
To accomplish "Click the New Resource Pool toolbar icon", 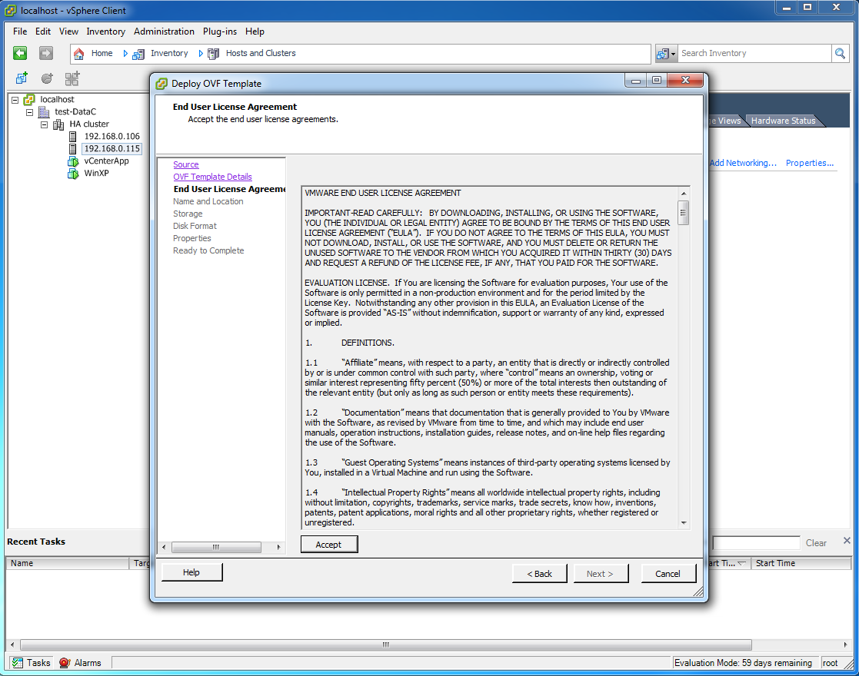I will tap(72, 78).
